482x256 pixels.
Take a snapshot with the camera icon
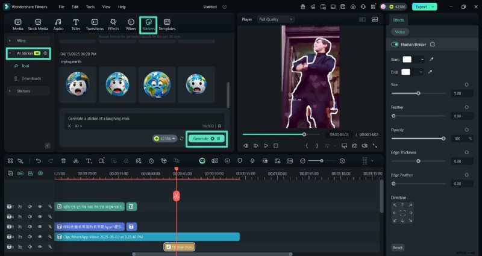[x=355, y=145]
